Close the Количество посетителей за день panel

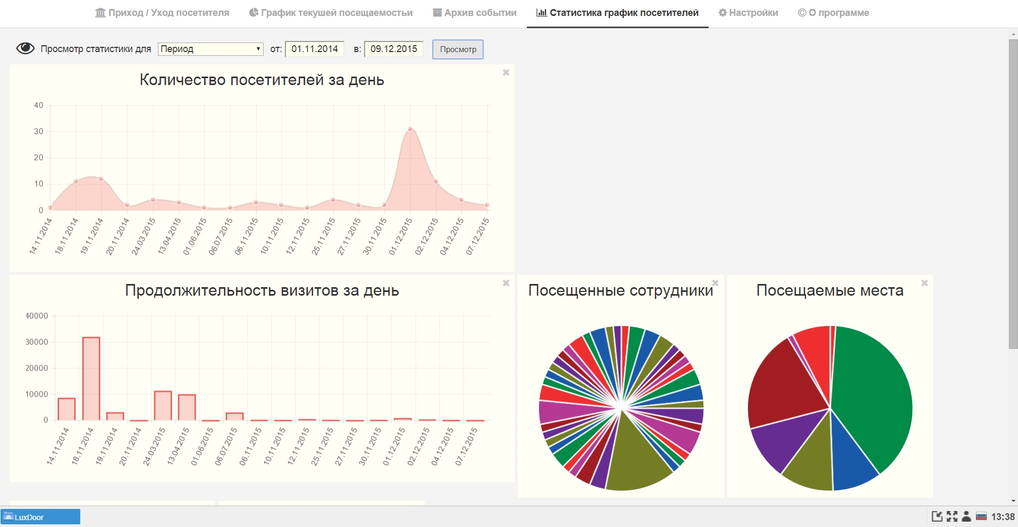[x=506, y=72]
